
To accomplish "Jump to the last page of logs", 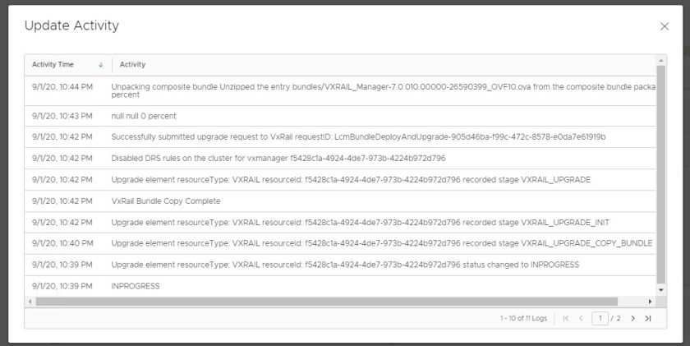I will click(648, 318).
